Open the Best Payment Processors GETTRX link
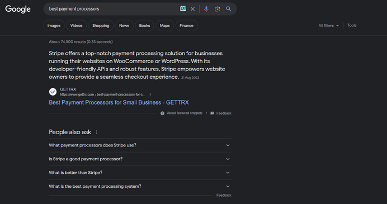387x204 pixels. click(x=119, y=102)
